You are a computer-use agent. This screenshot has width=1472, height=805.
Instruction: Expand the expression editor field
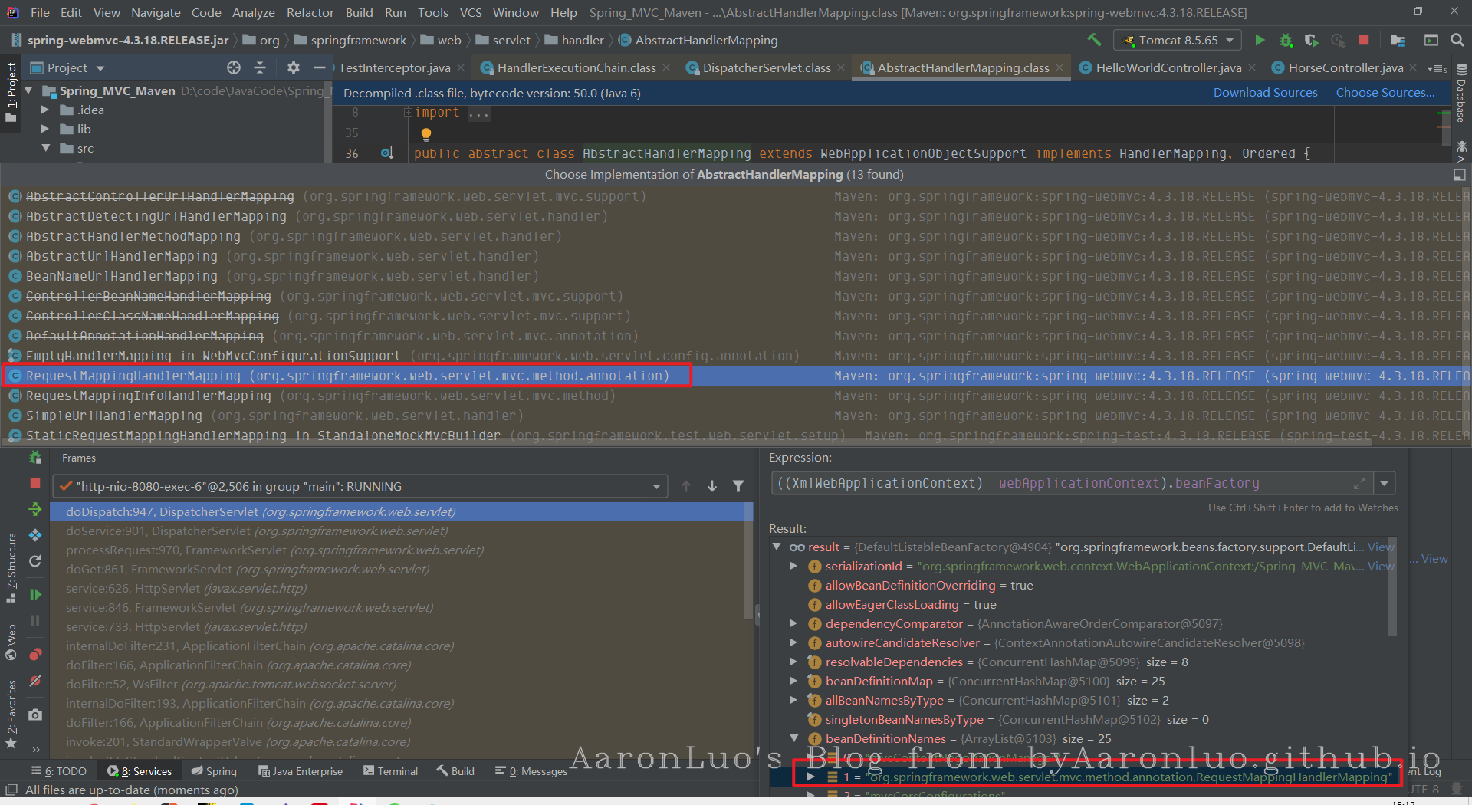tap(1360, 483)
